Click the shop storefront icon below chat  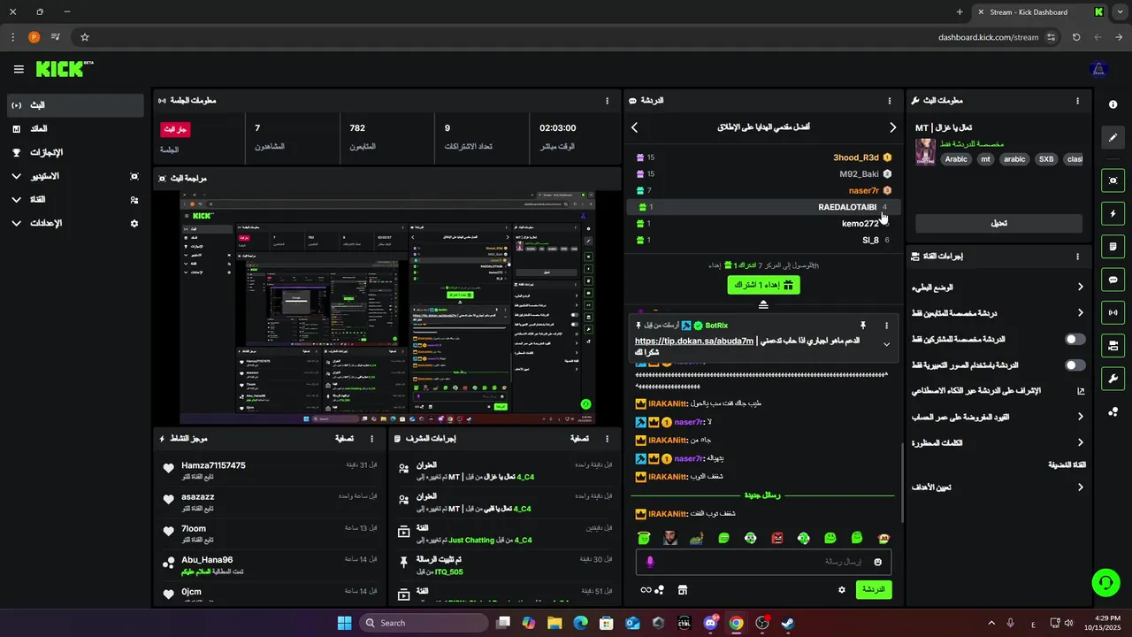683,589
